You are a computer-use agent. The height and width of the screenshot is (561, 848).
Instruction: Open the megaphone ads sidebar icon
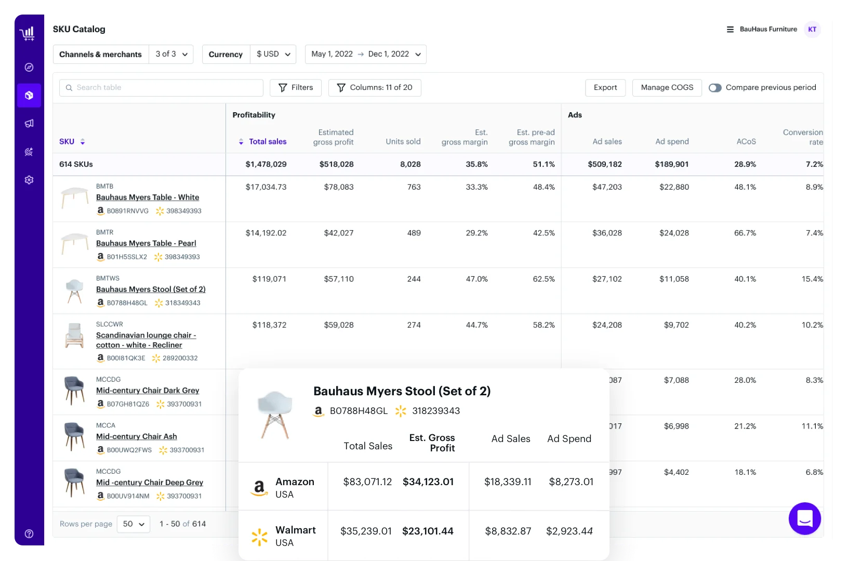click(x=29, y=124)
